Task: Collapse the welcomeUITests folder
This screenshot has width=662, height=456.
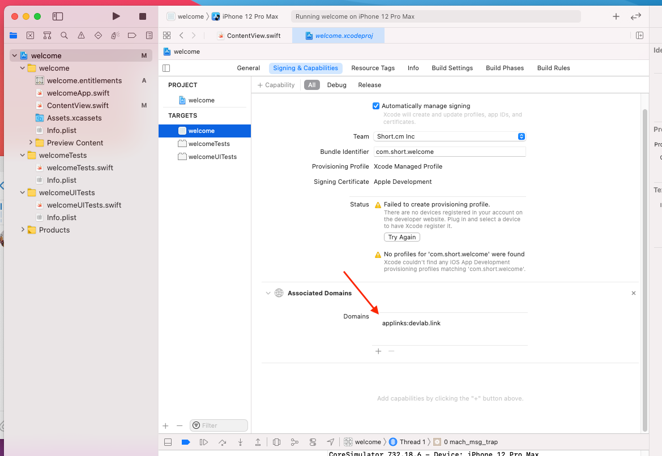Action: click(23, 192)
